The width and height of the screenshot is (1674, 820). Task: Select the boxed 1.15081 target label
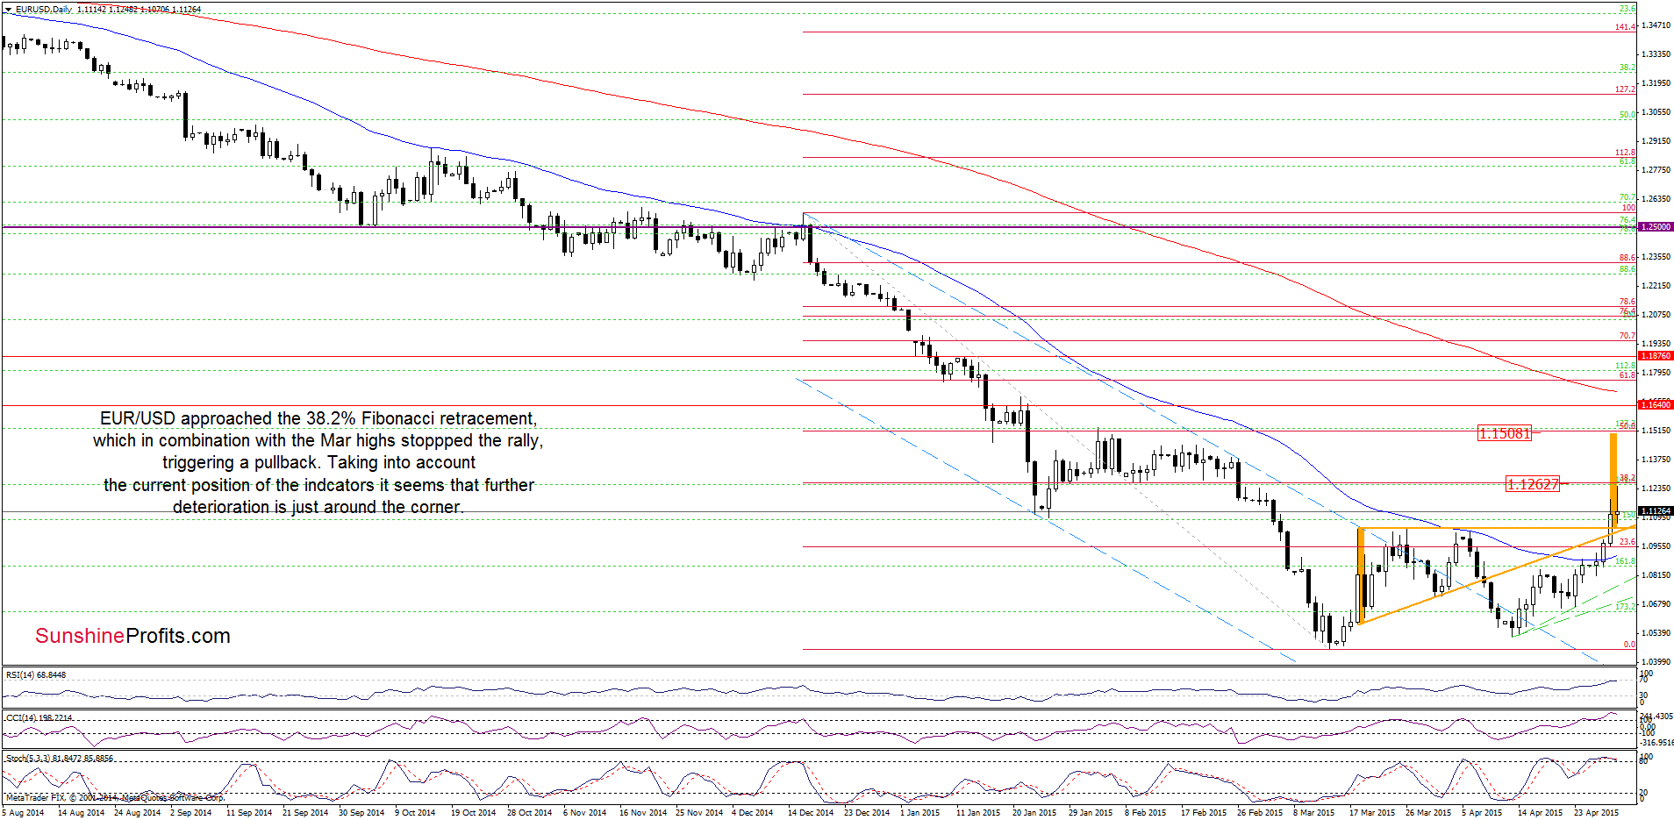click(1504, 433)
